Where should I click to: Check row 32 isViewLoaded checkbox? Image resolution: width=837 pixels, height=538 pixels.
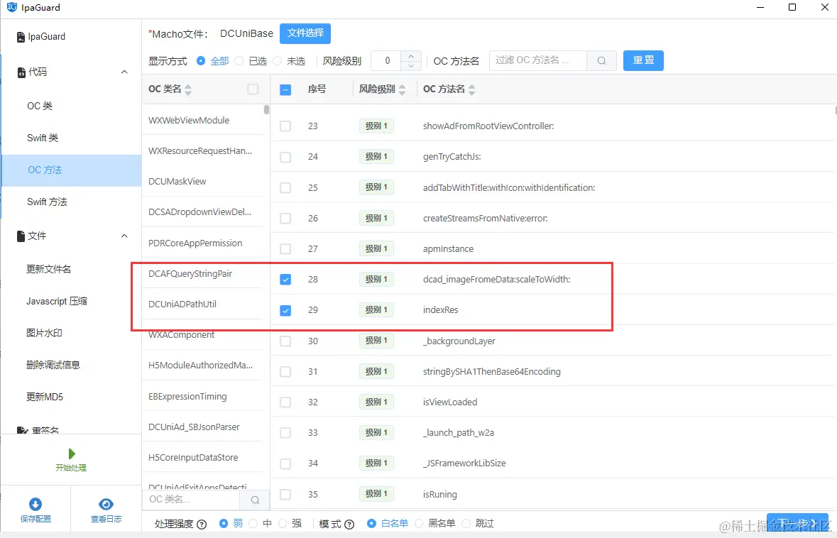(x=285, y=402)
